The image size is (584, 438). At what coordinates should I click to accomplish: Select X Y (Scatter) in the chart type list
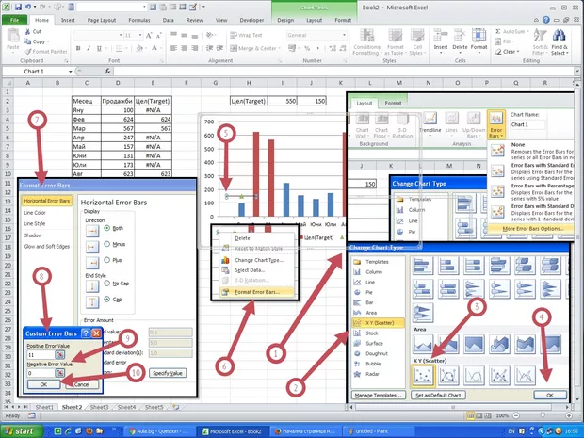[379, 323]
